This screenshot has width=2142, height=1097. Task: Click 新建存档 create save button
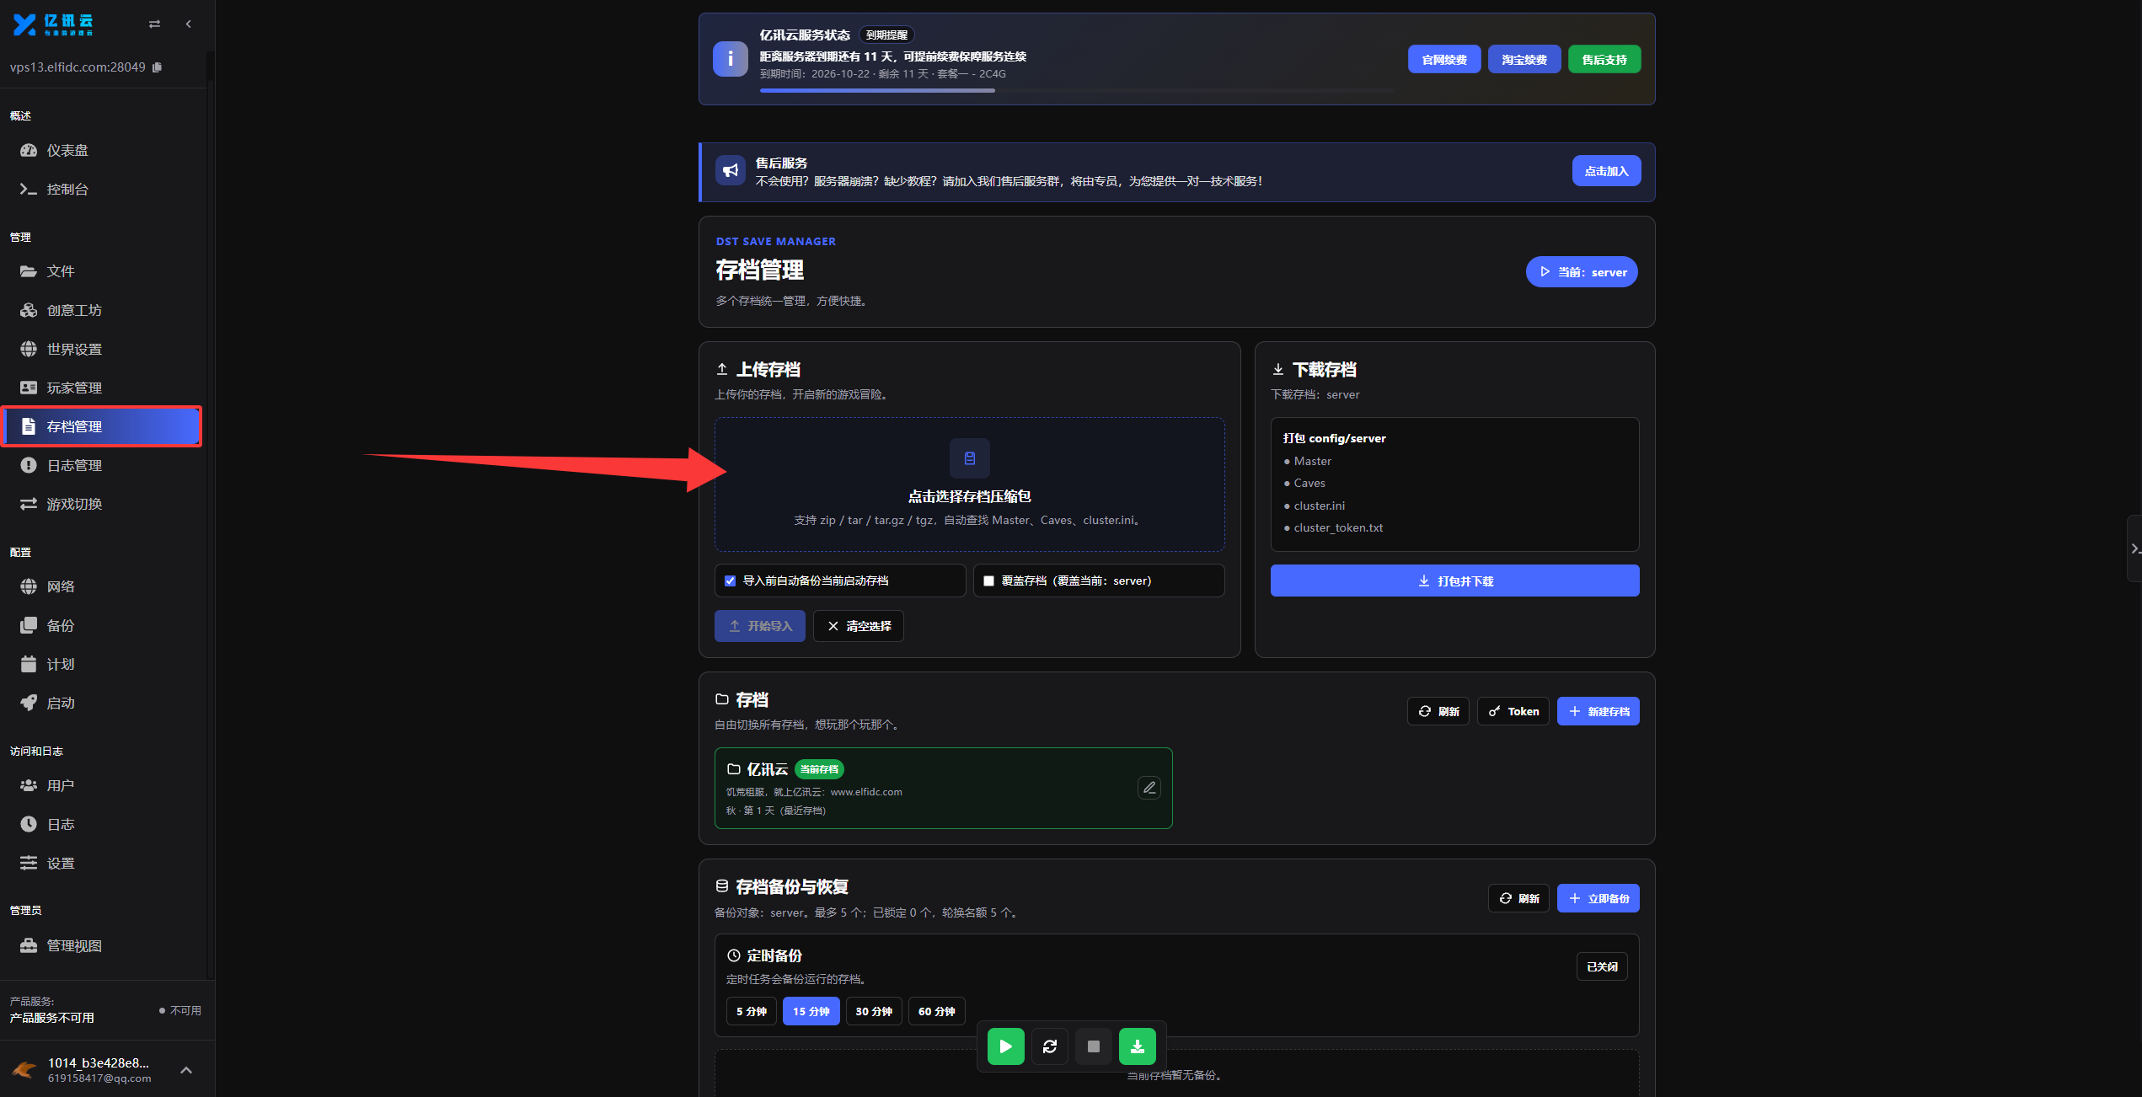(1598, 711)
